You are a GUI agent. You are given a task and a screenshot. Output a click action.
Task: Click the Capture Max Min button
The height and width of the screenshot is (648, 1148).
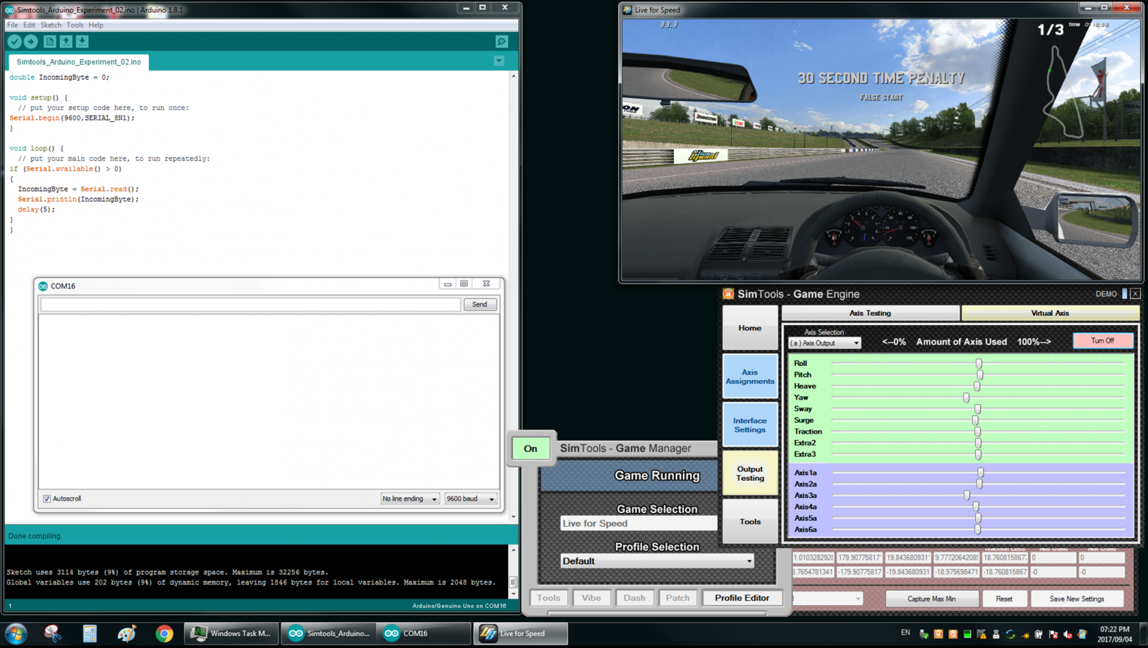[x=931, y=598]
